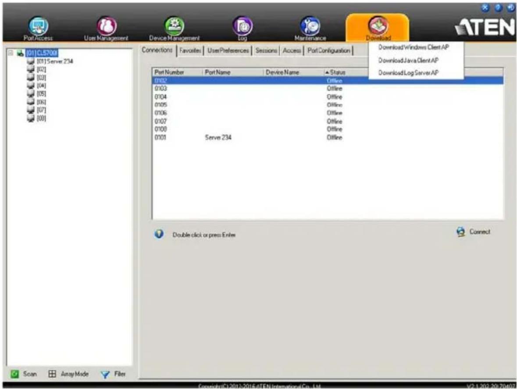Click the port icon beside [02]

click(31, 69)
